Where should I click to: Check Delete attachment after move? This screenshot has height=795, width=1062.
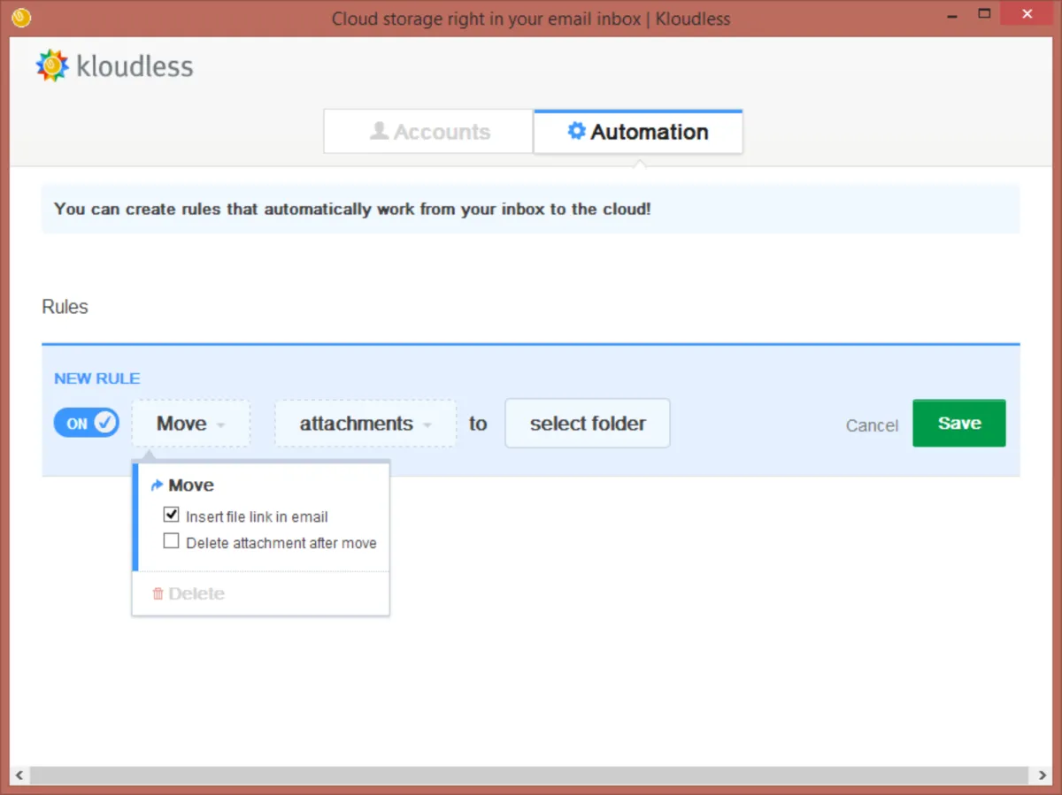(x=172, y=541)
